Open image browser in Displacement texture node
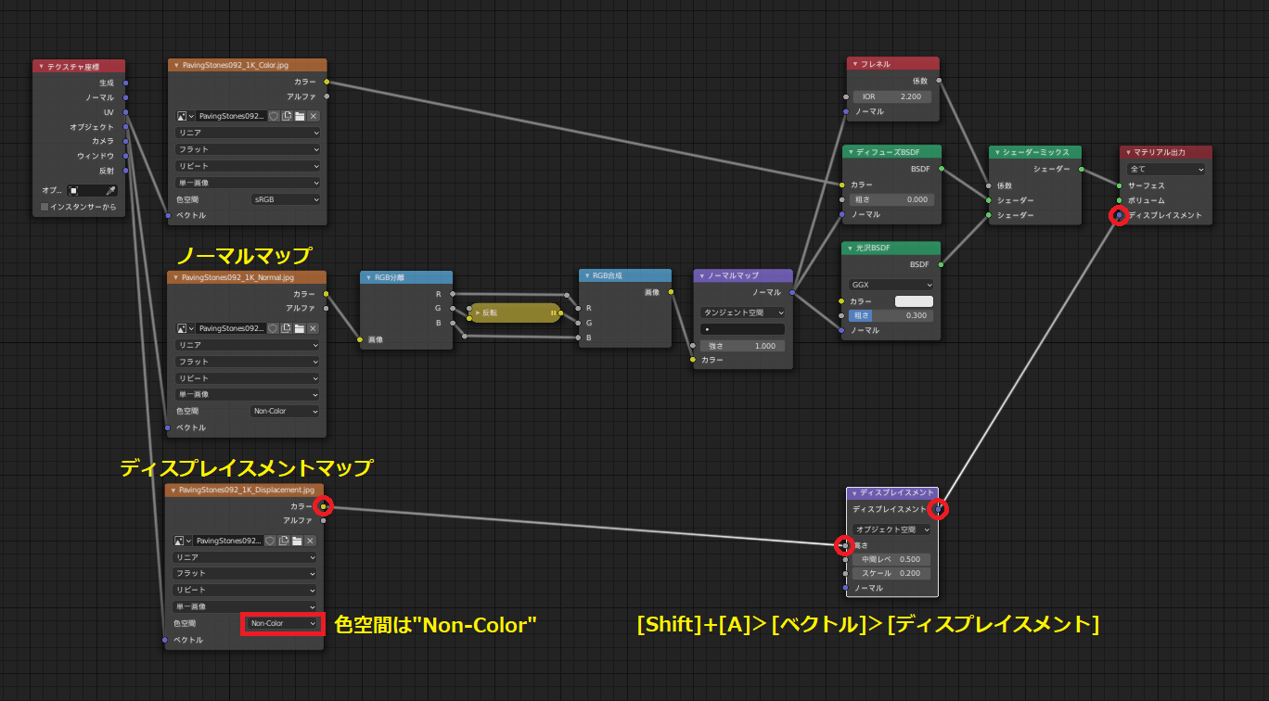The image size is (1269, 701). (182, 541)
